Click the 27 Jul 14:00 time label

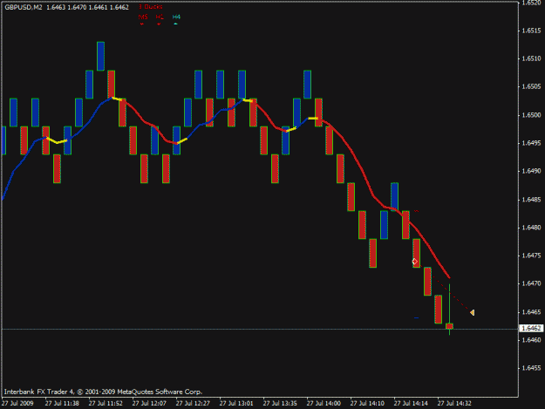(324, 403)
